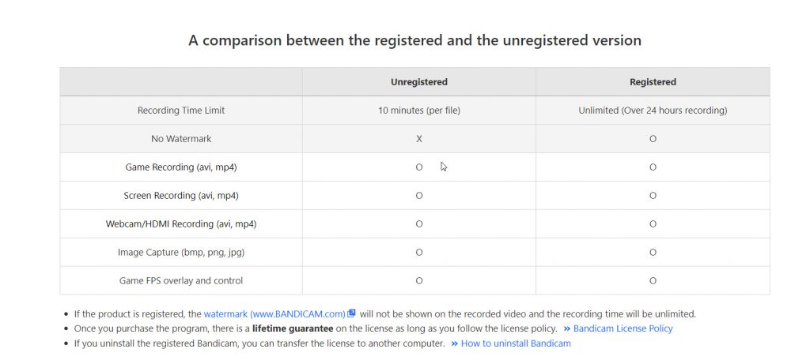Viewport: 810px width, 364px height.
Task: Open the How to uninstall Bandicam link
Action: pyautogui.click(x=516, y=343)
